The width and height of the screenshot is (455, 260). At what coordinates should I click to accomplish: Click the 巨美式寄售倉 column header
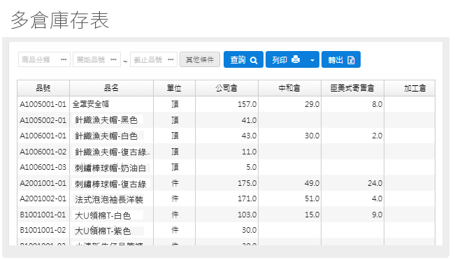(352, 88)
